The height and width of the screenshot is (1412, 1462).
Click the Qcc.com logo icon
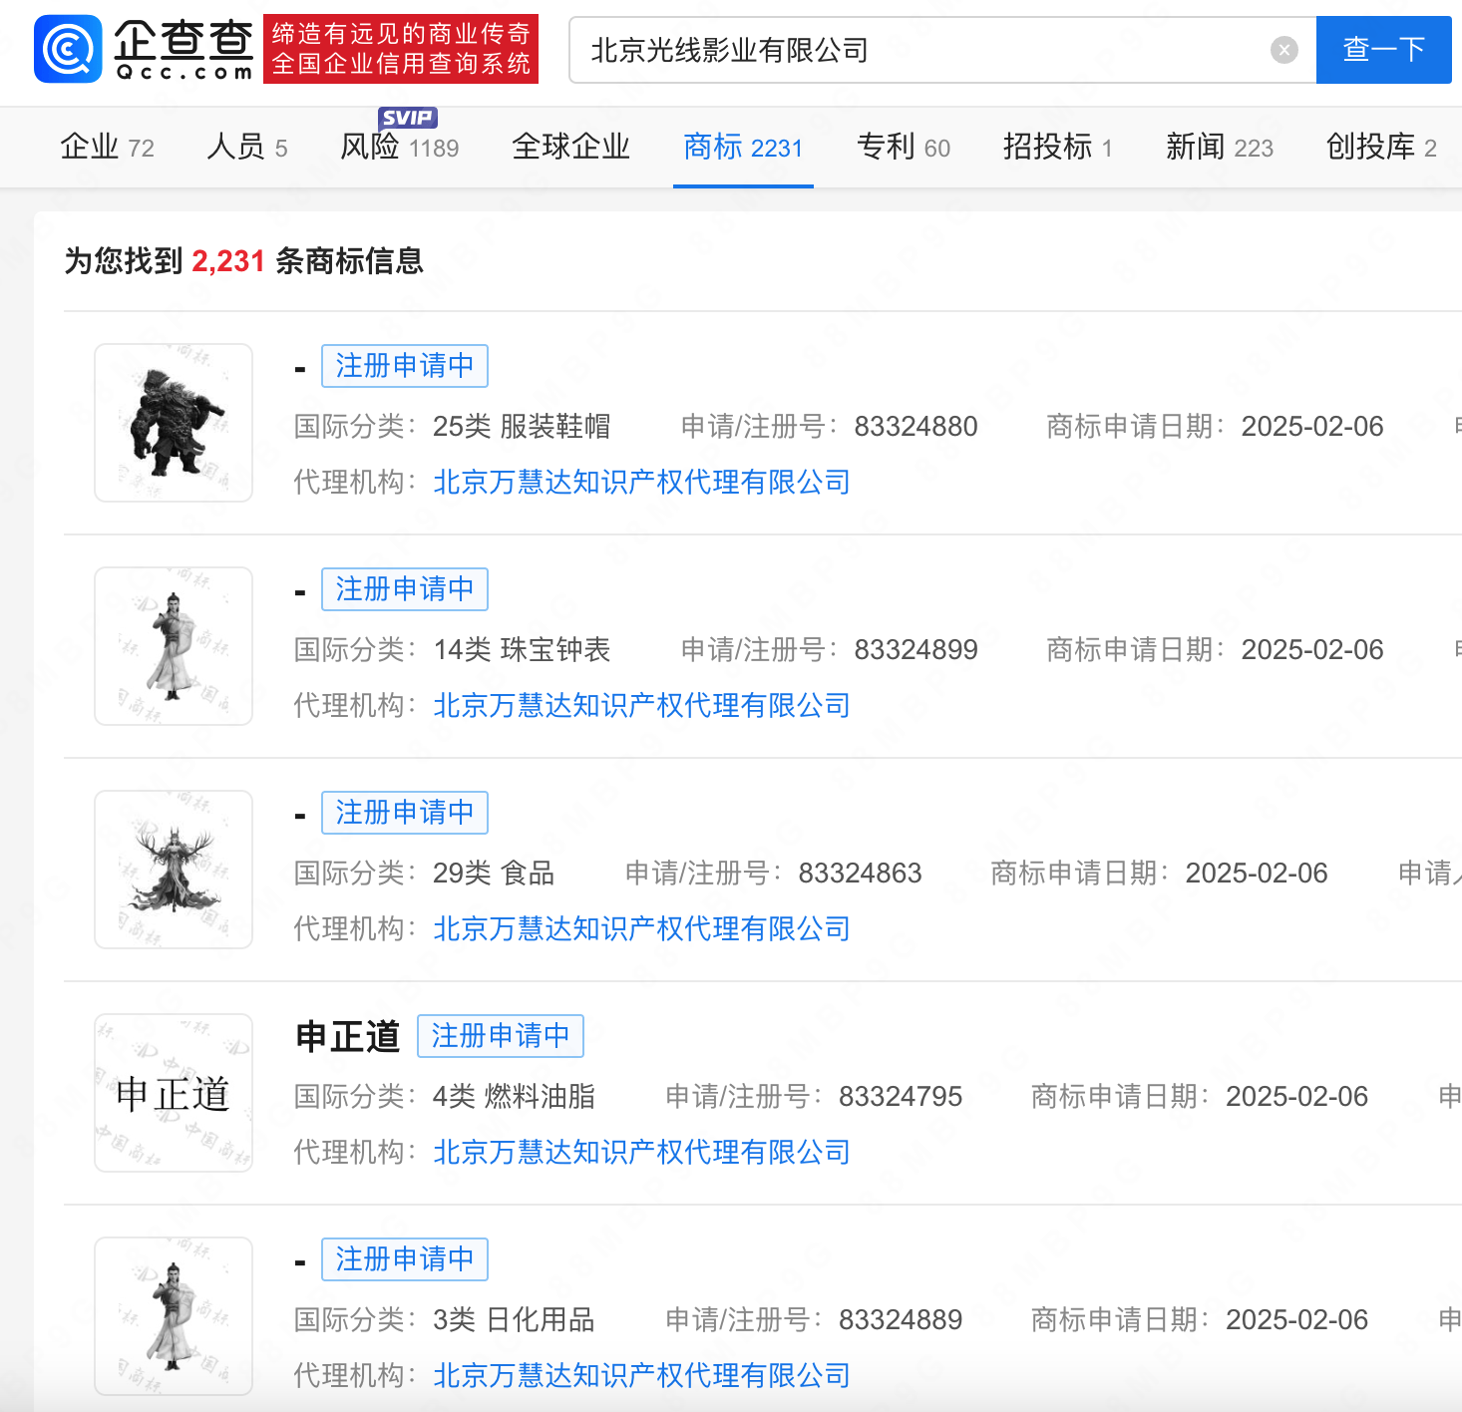point(68,49)
